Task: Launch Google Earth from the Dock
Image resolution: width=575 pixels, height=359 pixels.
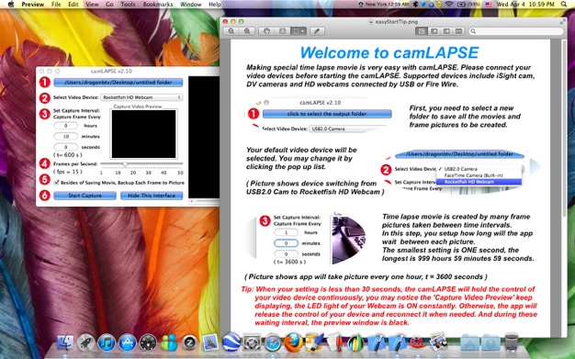Action: pyautogui.click(x=231, y=342)
